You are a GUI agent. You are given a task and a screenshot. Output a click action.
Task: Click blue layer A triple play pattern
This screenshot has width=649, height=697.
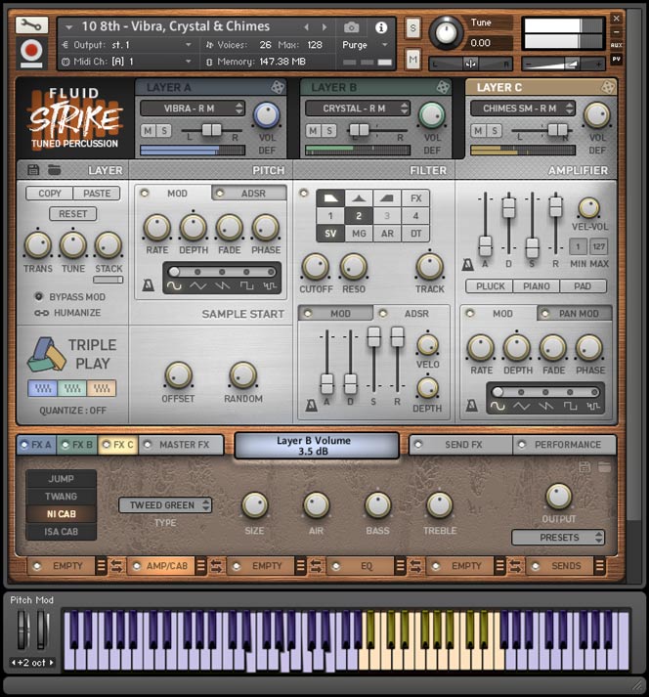(x=43, y=388)
